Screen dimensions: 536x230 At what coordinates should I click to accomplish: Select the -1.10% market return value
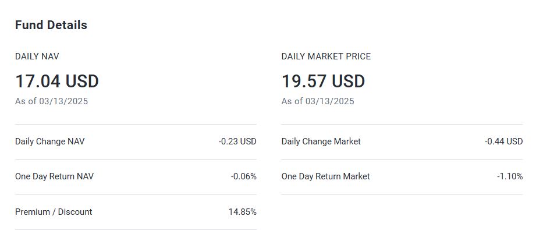point(510,176)
